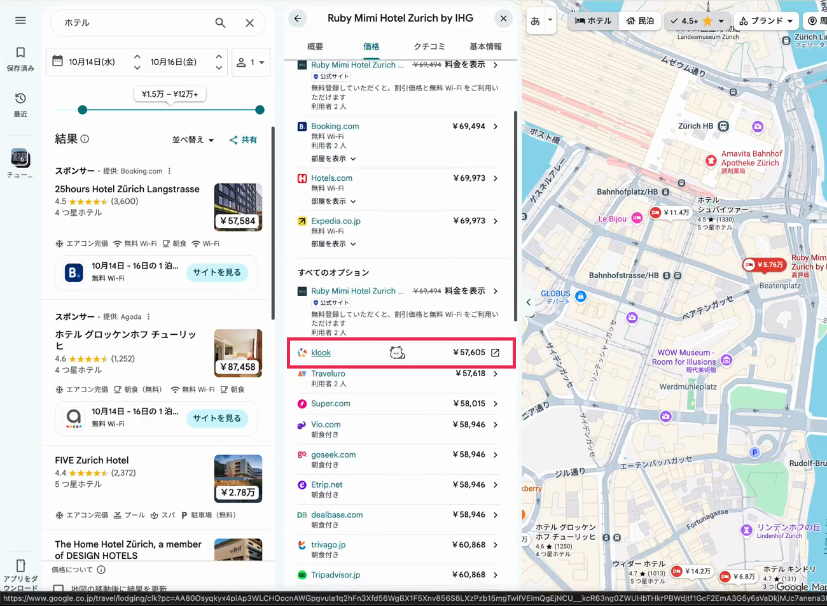The height and width of the screenshot is (606, 827).
Task: Open the FIVE Zurich Hotel thumbnail
Action: (x=238, y=479)
